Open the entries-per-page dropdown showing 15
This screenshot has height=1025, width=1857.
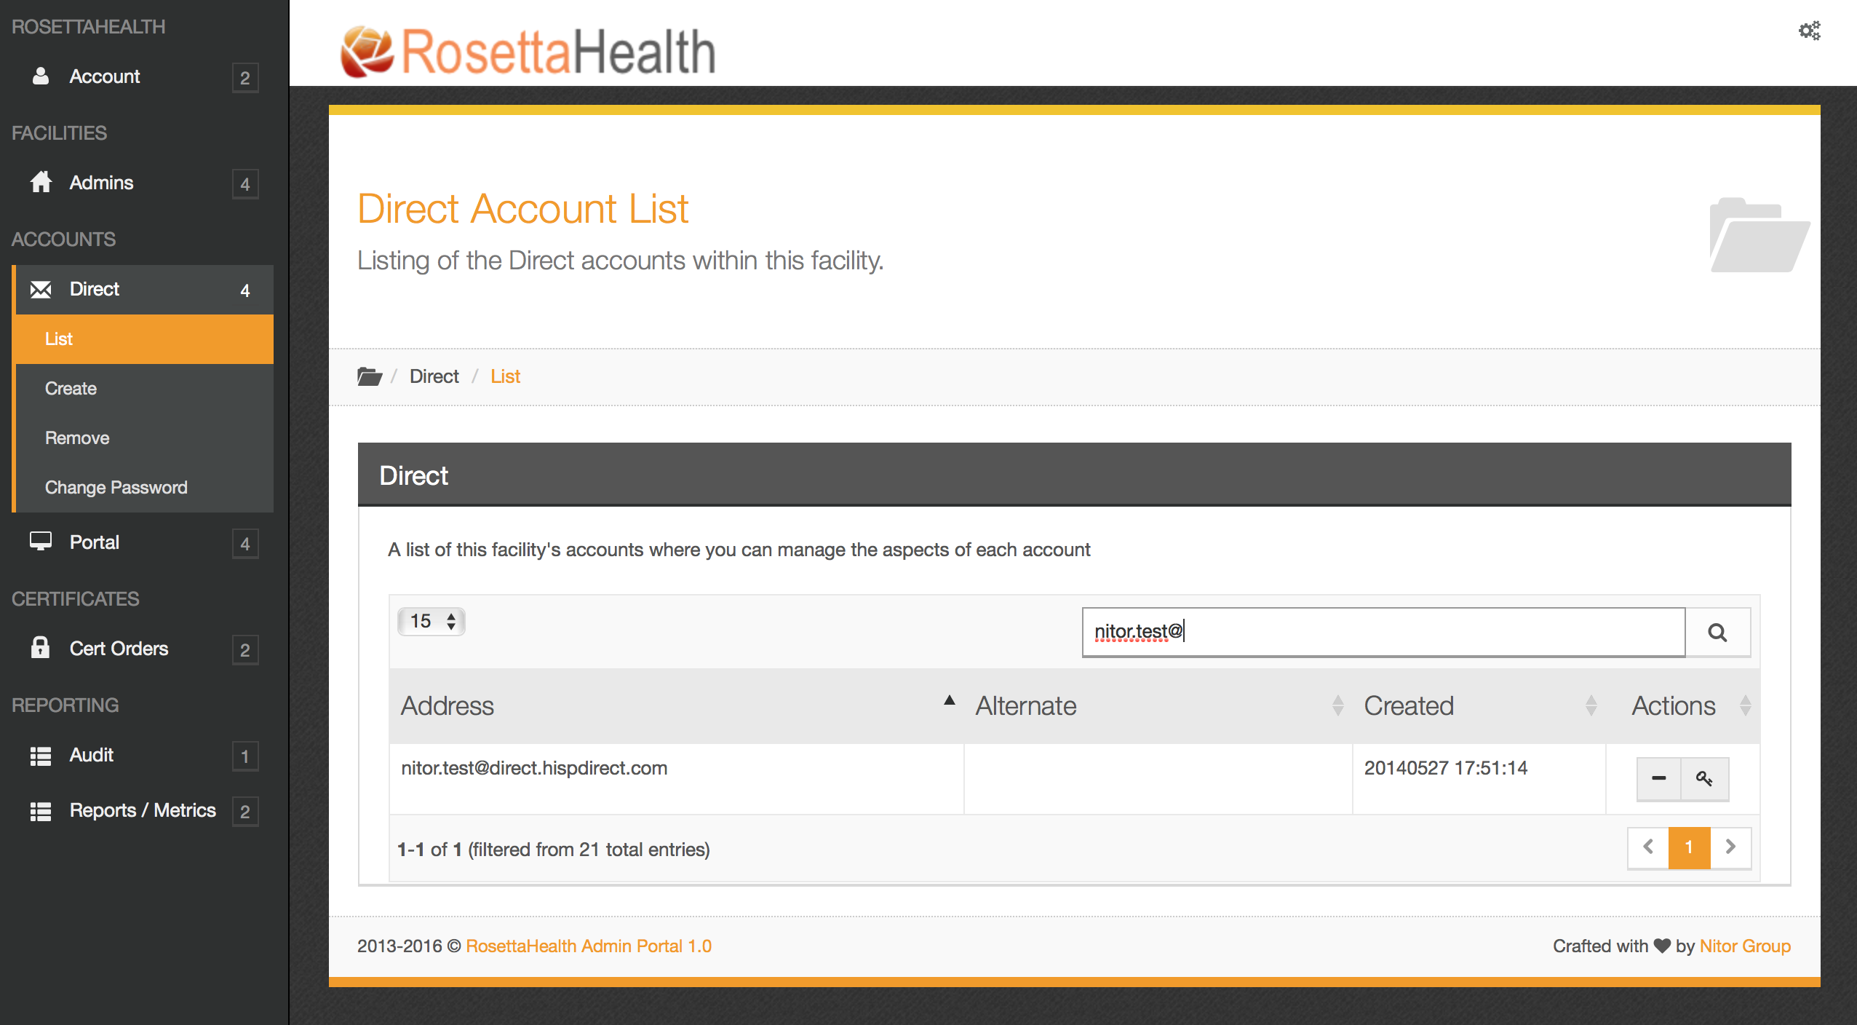(x=432, y=621)
